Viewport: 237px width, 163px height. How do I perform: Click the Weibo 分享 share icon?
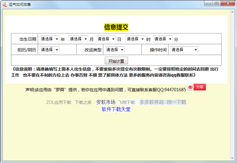(197, 87)
